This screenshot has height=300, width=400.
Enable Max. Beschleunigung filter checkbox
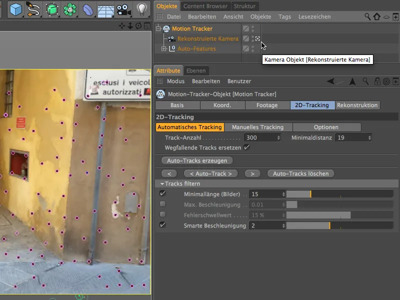tap(162, 204)
